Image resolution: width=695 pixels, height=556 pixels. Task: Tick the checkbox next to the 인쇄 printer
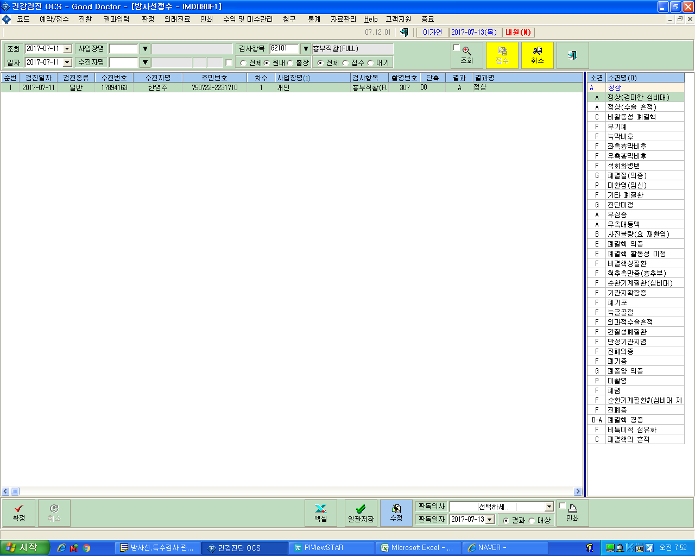(563, 506)
